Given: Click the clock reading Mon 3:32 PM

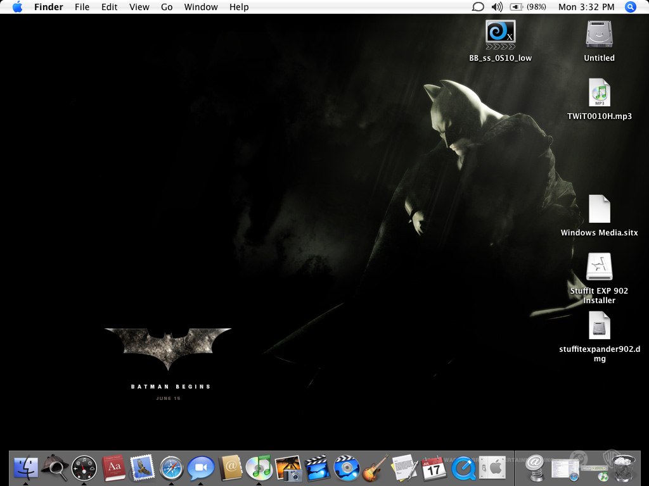Looking at the screenshot, I should tap(586, 6).
